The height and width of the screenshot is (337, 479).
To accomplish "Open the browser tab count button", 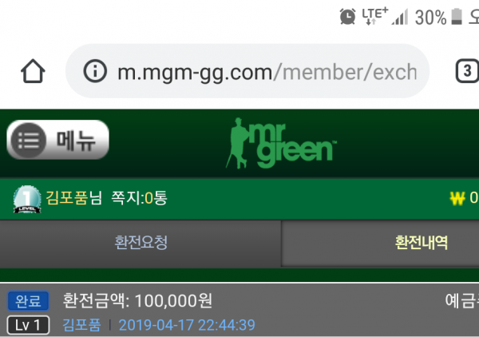I will pyautogui.click(x=467, y=71).
